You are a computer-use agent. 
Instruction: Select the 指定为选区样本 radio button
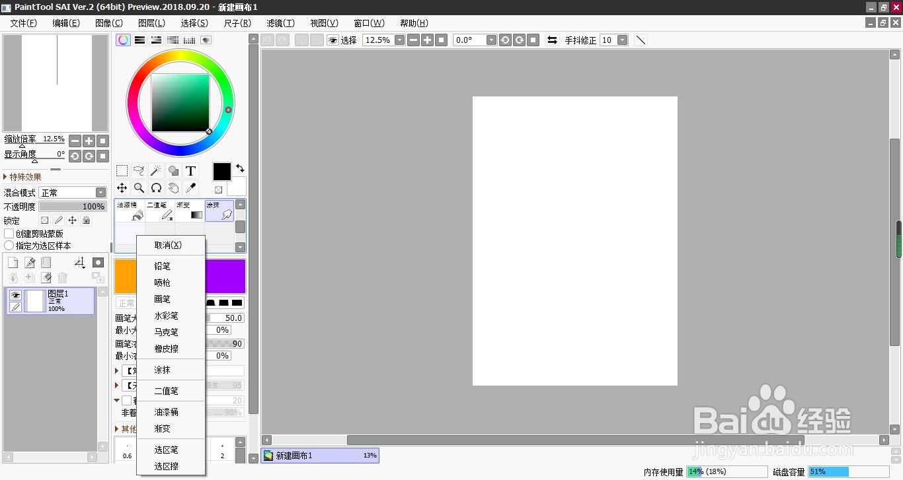9,246
